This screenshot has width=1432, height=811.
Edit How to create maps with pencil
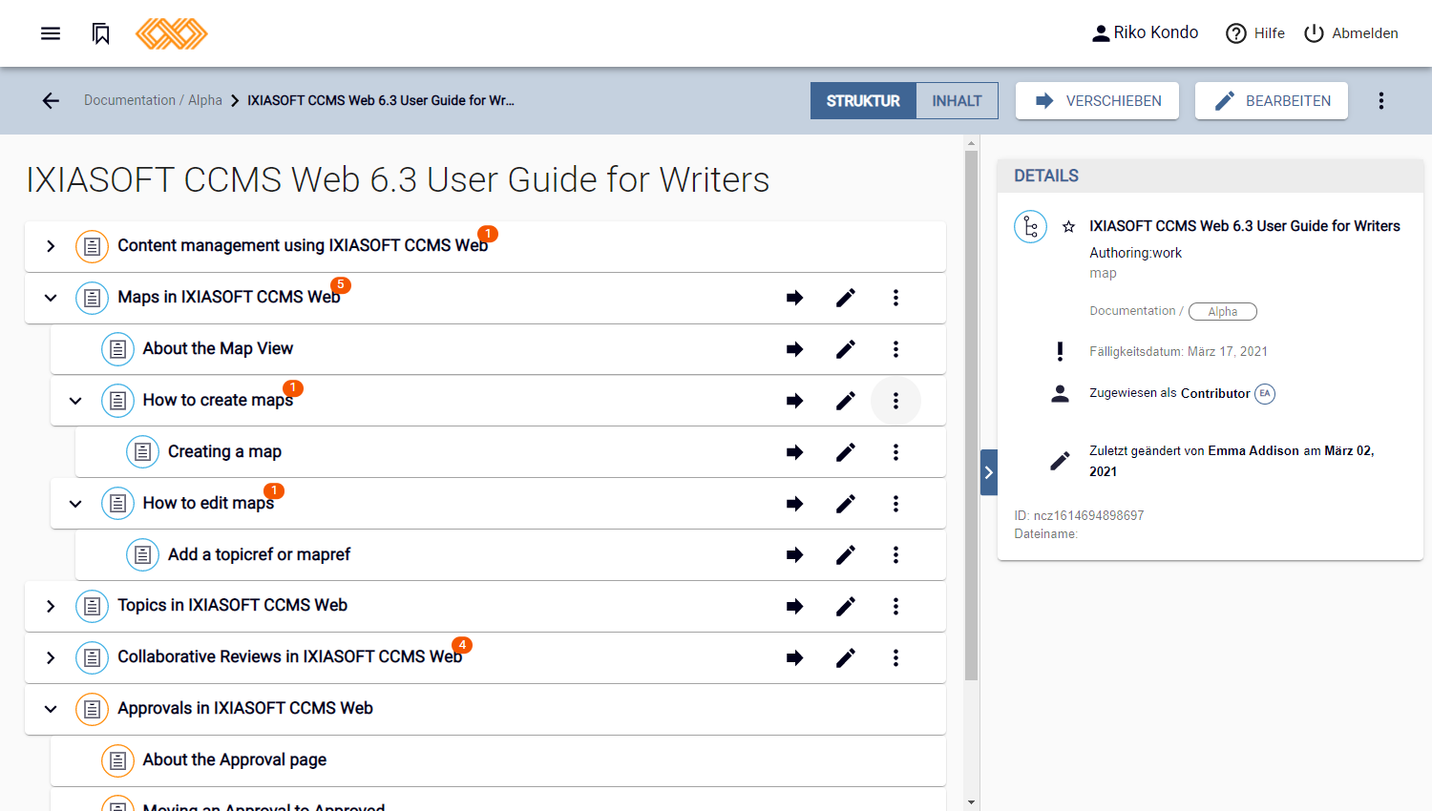(x=846, y=401)
